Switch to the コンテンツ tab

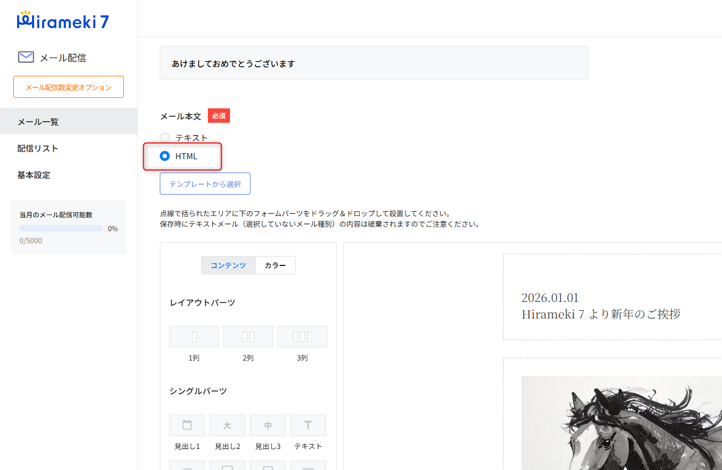[x=228, y=265]
